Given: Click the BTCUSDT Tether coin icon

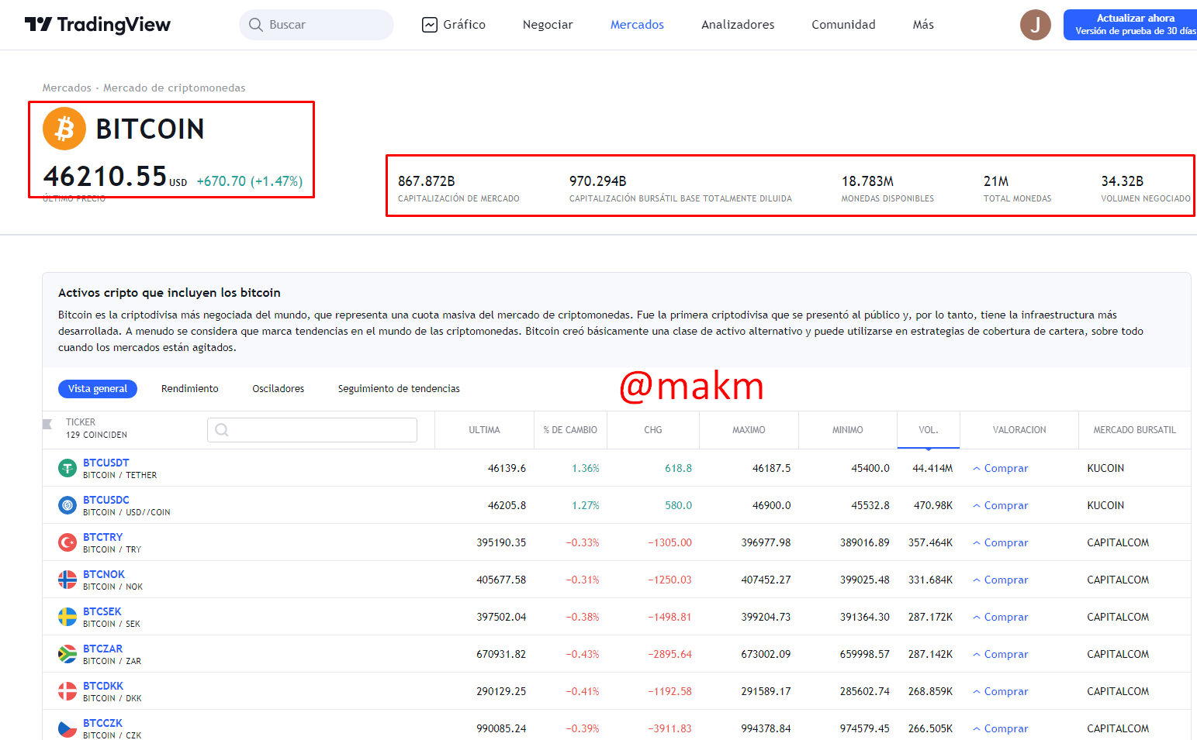Looking at the screenshot, I should tap(67, 468).
